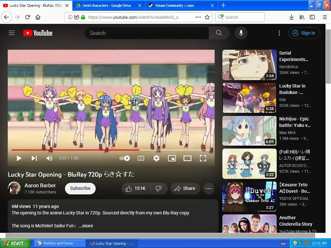Click the browser Back arrow button
Viewport: 331px width, 248px height.
(x=6, y=17)
